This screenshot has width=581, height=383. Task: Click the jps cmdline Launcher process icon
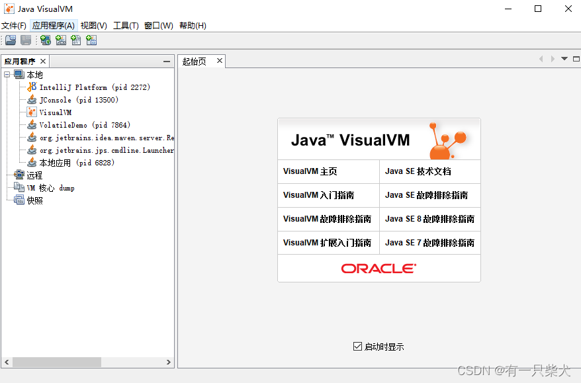[32, 150]
